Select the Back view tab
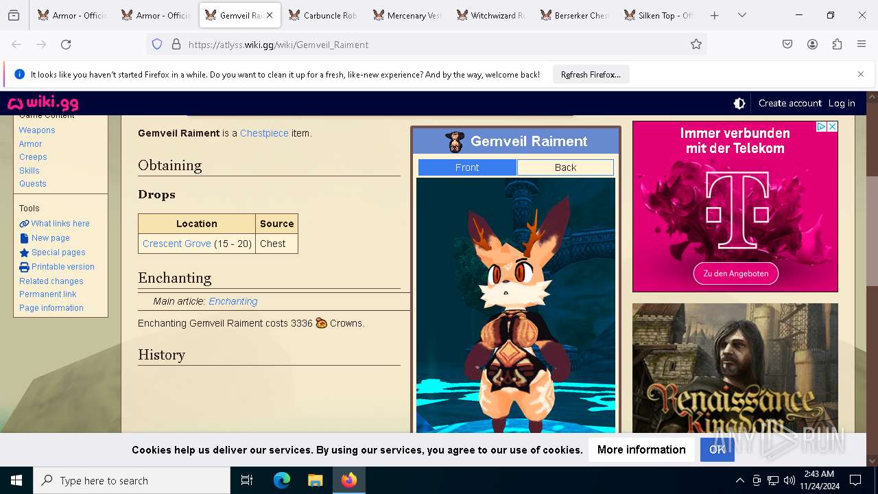The image size is (878, 494). (x=565, y=167)
